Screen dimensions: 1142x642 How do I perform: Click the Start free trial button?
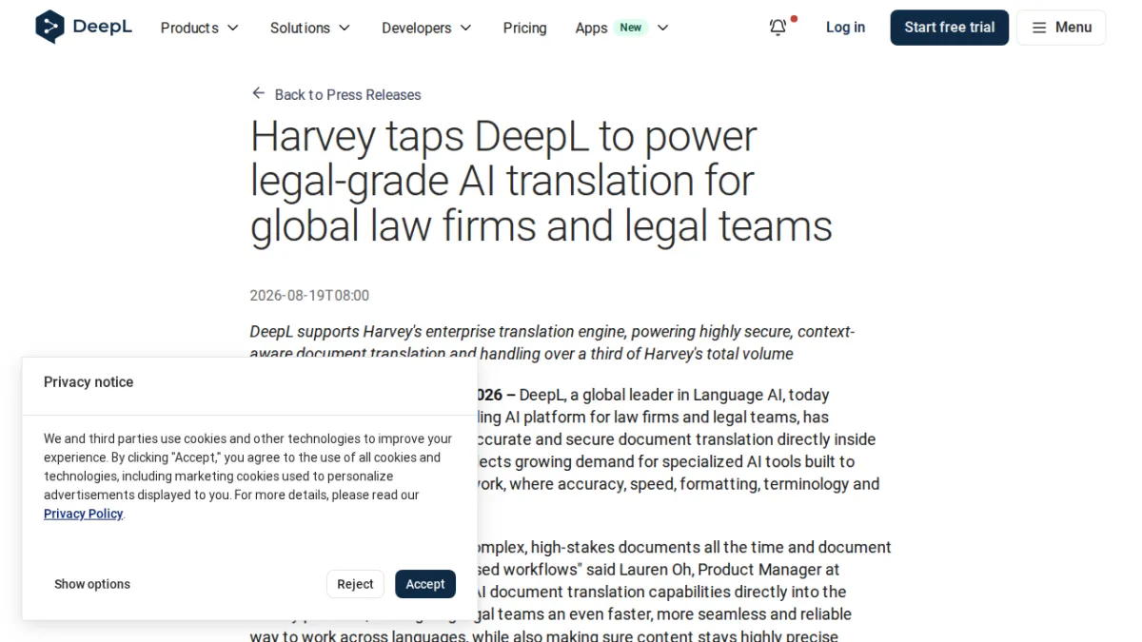tap(950, 28)
